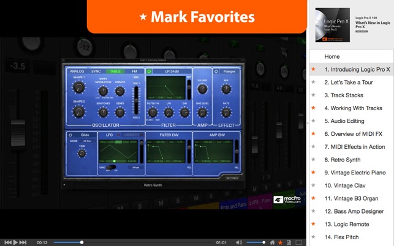Screen dimensions: 394x246
Task: Skip to the next video
Action: point(23,242)
